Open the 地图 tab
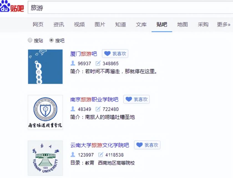The image size is (233, 178). coord(183,25)
